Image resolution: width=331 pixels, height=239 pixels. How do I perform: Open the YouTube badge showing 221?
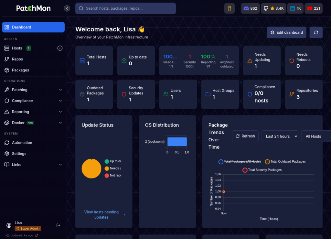pyautogui.click(x=313, y=8)
